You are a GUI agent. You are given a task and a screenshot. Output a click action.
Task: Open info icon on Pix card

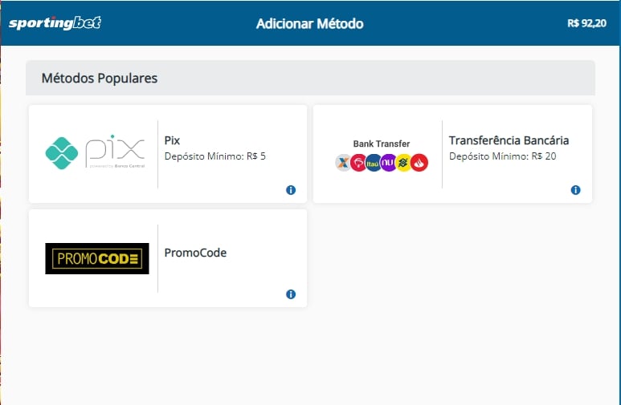point(291,190)
